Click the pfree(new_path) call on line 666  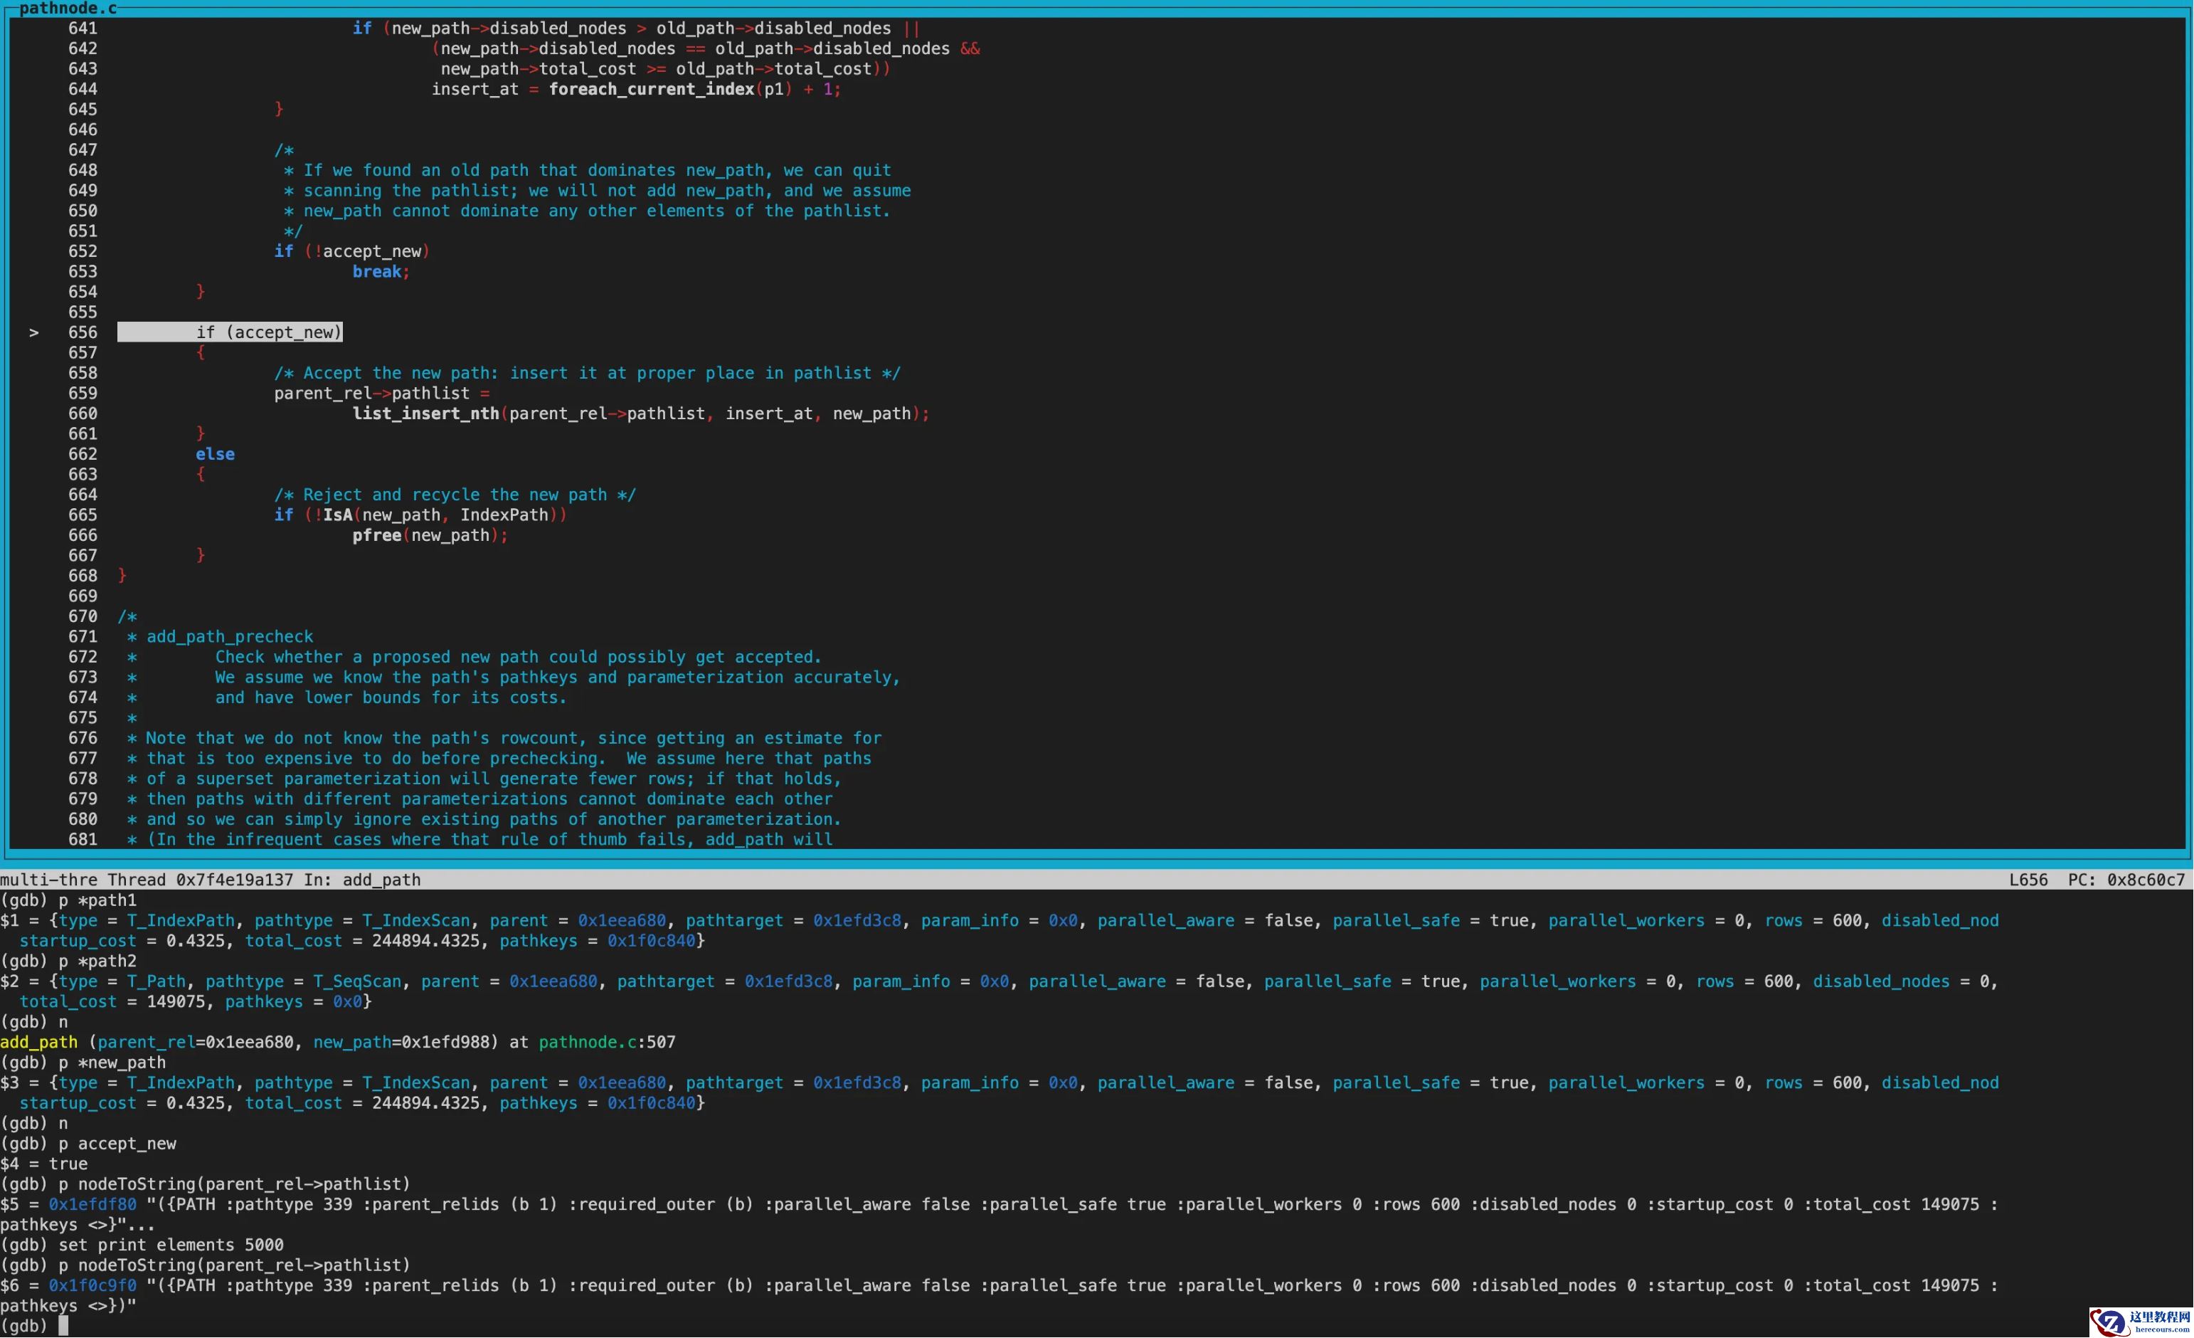[x=430, y=535]
